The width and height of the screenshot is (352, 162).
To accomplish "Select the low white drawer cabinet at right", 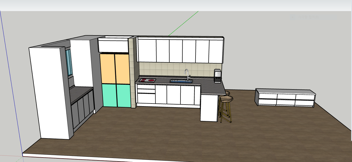I will pyautogui.click(x=285, y=98).
